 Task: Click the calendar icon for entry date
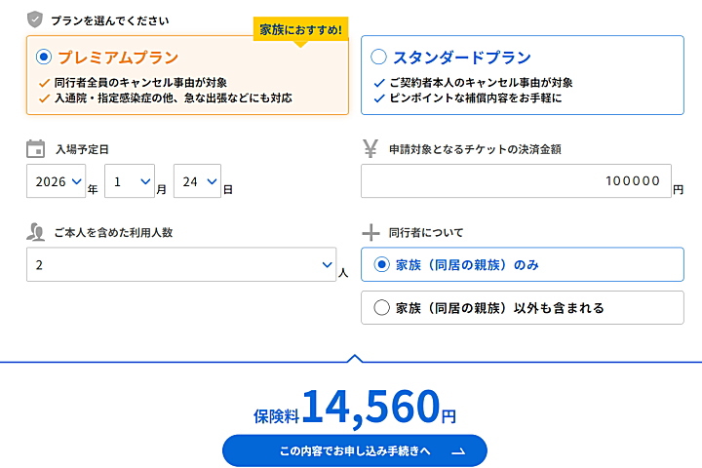pos(35,149)
